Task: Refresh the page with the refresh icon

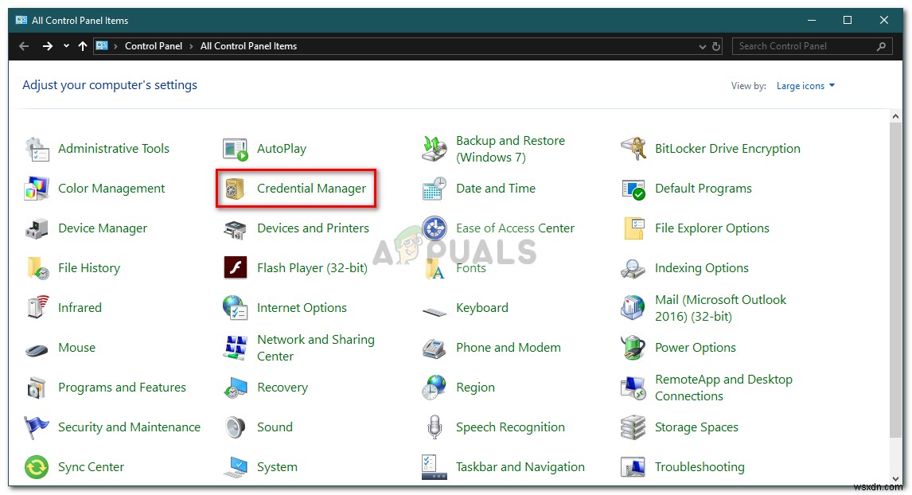Action: [x=715, y=46]
